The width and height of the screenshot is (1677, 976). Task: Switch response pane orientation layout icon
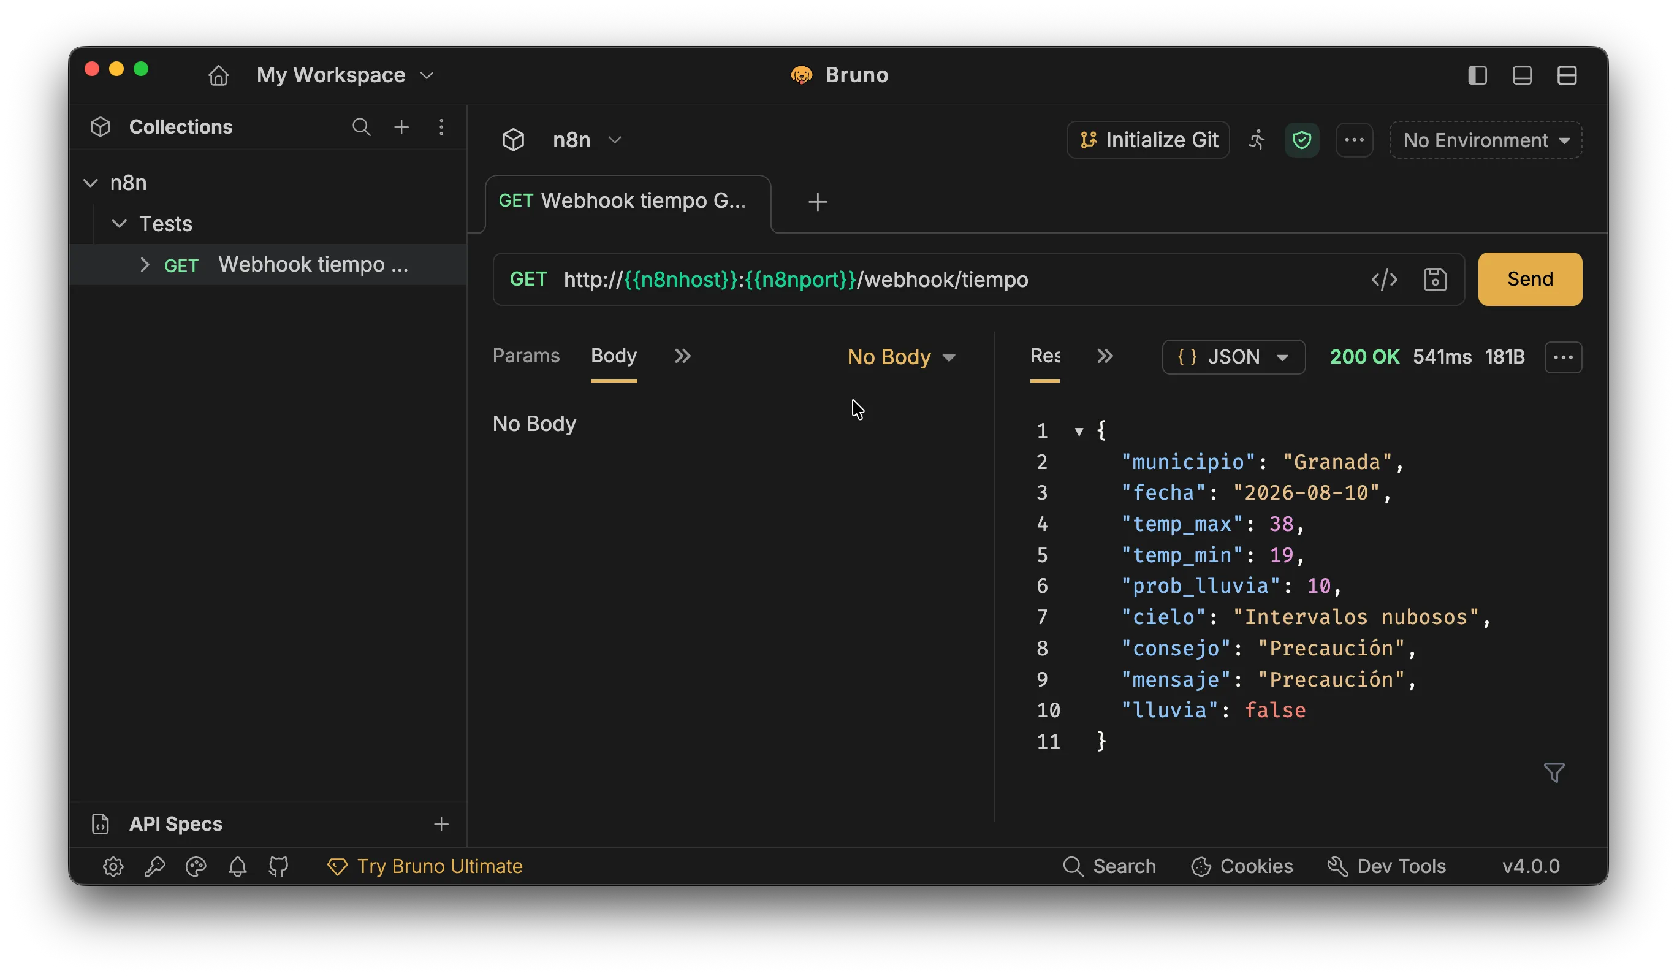coord(1567,75)
